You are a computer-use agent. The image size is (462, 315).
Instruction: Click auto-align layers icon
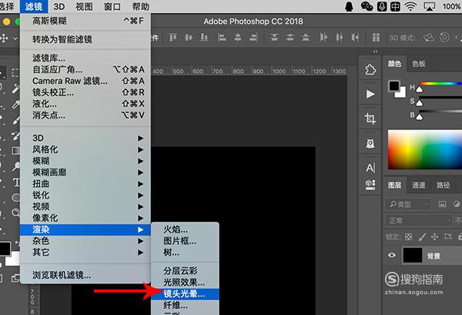(376, 38)
